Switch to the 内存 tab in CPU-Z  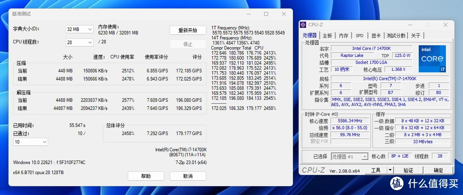click(343, 35)
